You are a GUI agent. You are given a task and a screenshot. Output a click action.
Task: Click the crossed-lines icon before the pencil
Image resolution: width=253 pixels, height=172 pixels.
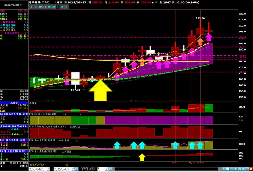pos(243,169)
